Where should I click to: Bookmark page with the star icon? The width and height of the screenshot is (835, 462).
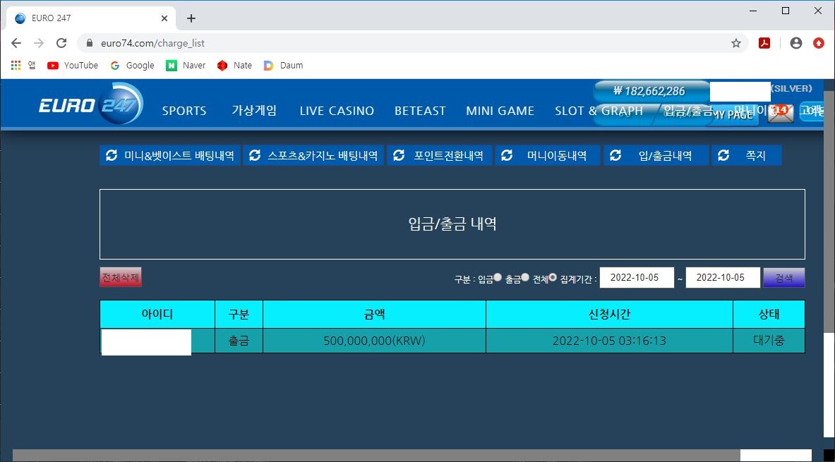point(736,43)
